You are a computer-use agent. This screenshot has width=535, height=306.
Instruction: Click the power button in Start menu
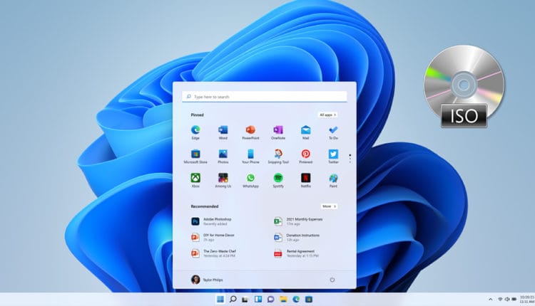point(332,280)
